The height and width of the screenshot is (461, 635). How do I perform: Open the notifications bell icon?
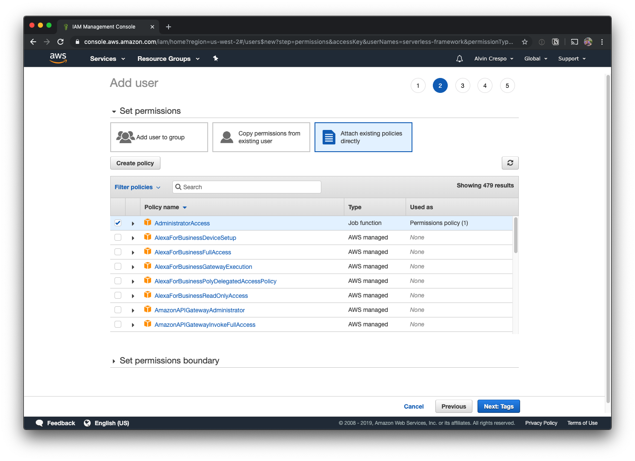tap(459, 59)
